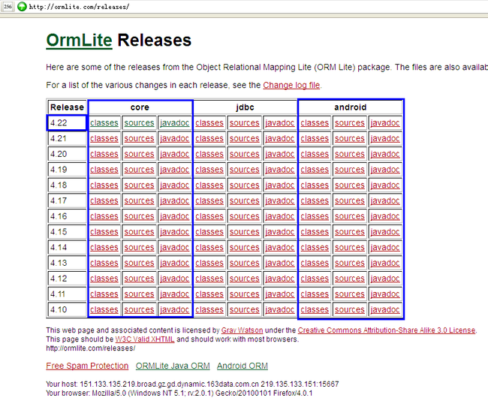Download 4.18 core classes

pos(104,185)
